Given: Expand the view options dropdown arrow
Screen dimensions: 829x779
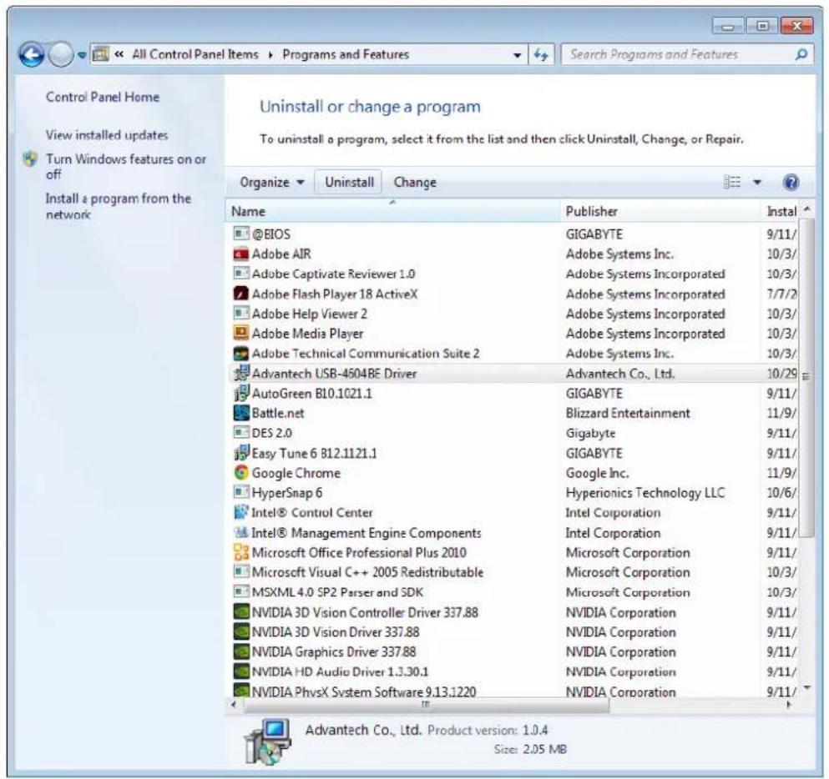Looking at the screenshot, I should point(757,182).
